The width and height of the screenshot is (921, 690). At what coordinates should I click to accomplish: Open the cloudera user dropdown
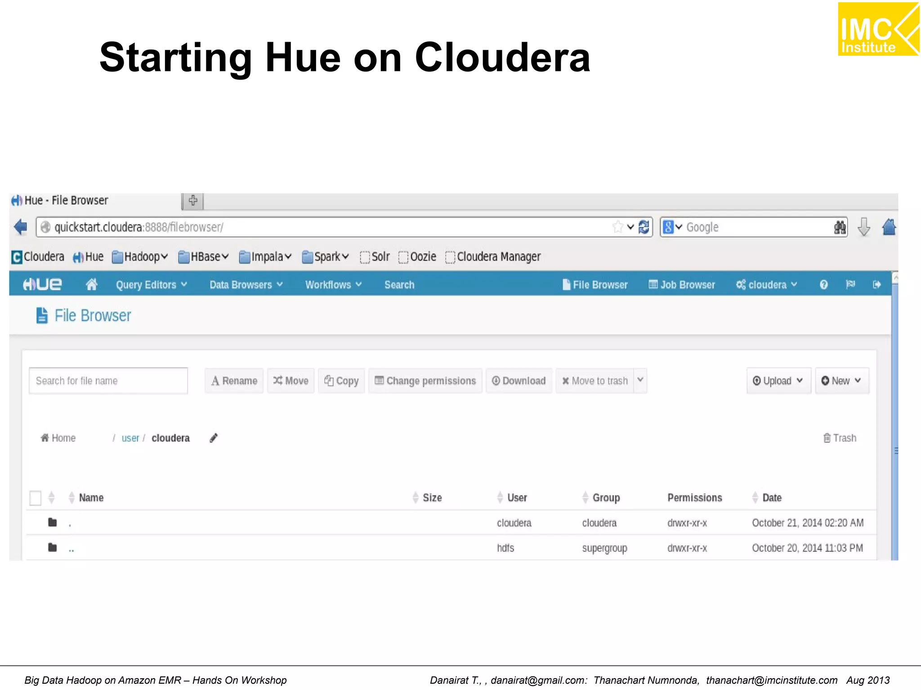(x=766, y=285)
